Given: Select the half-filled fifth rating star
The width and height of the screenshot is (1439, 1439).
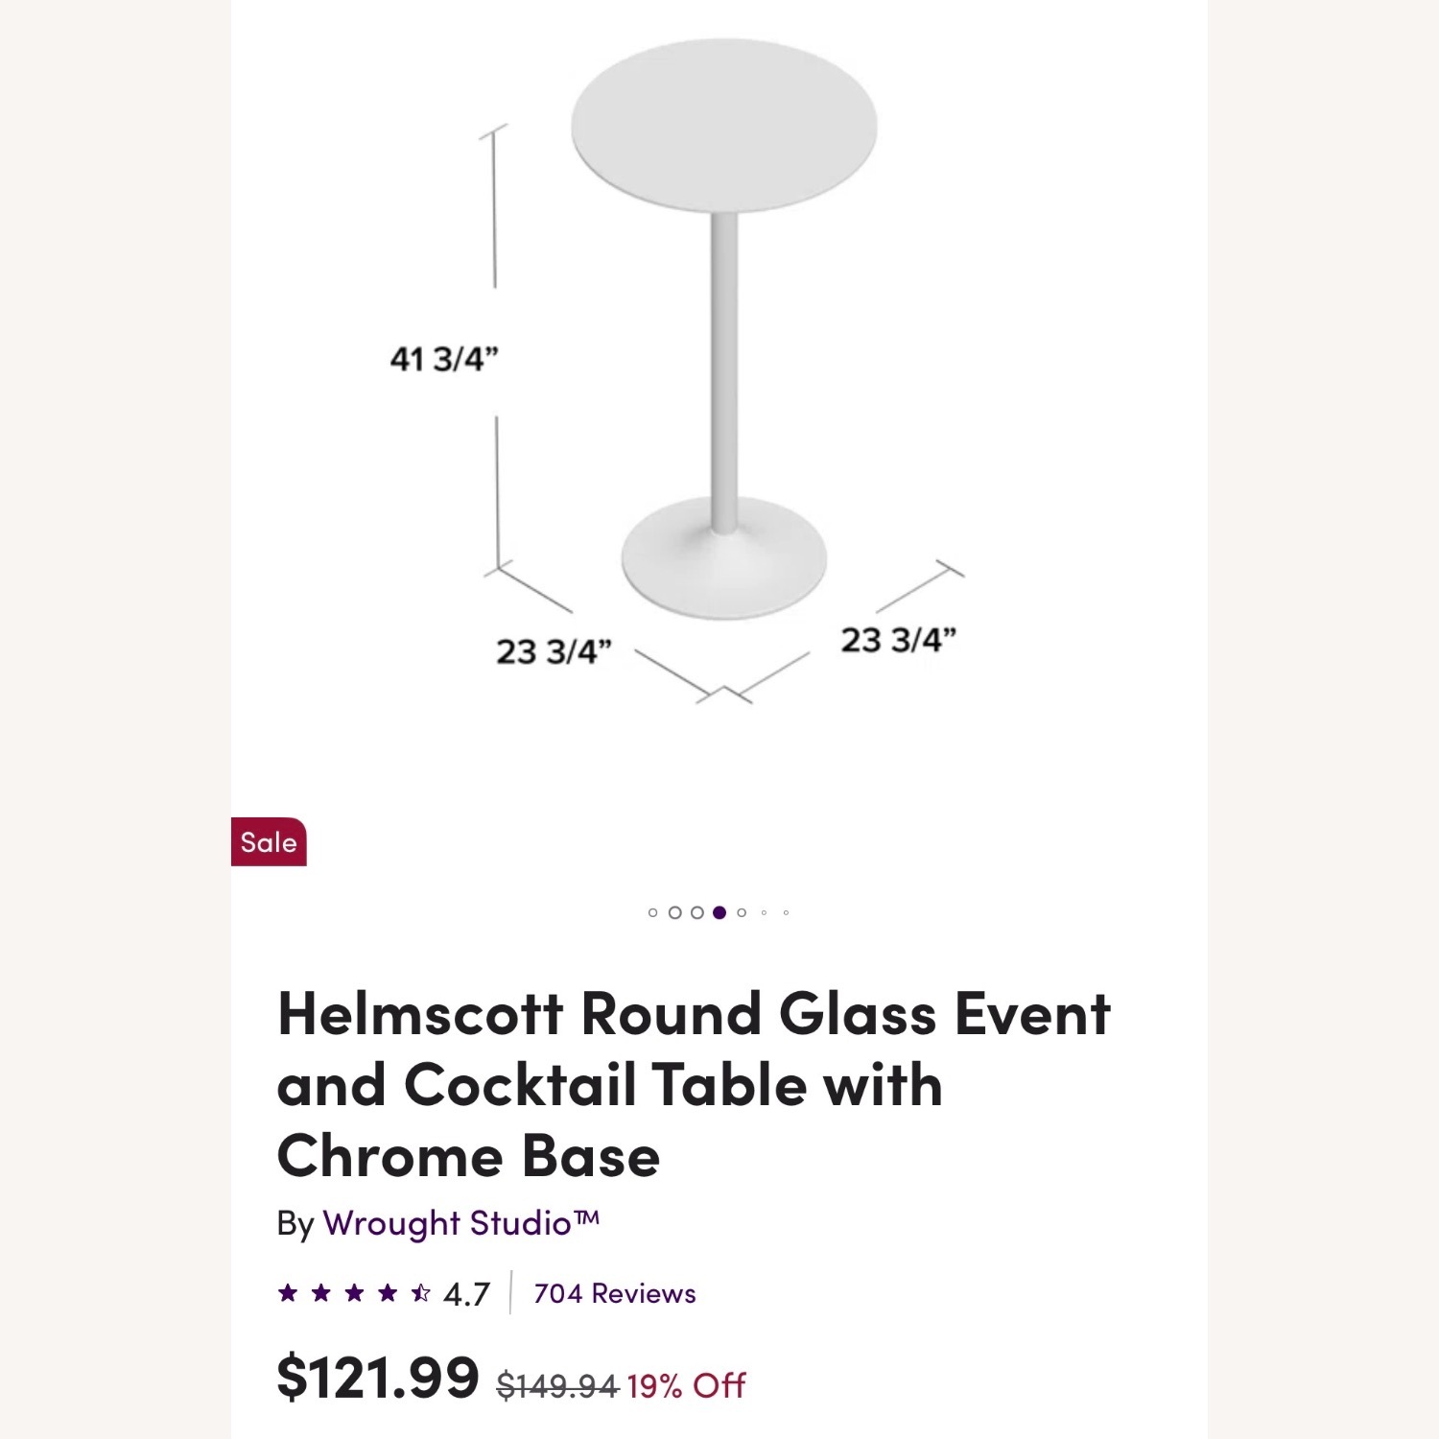Looking at the screenshot, I should [421, 1294].
